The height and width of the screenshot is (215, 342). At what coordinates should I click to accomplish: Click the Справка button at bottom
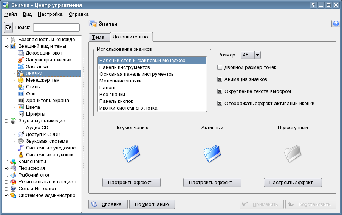tap(108, 204)
